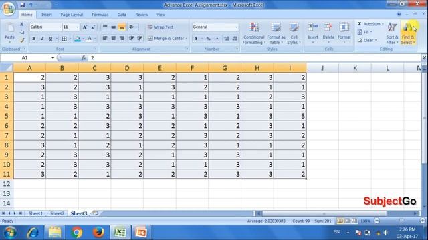This screenshot has height=240, width=428.
Task: Toggle Underline formatting
Action: point(51,39)
